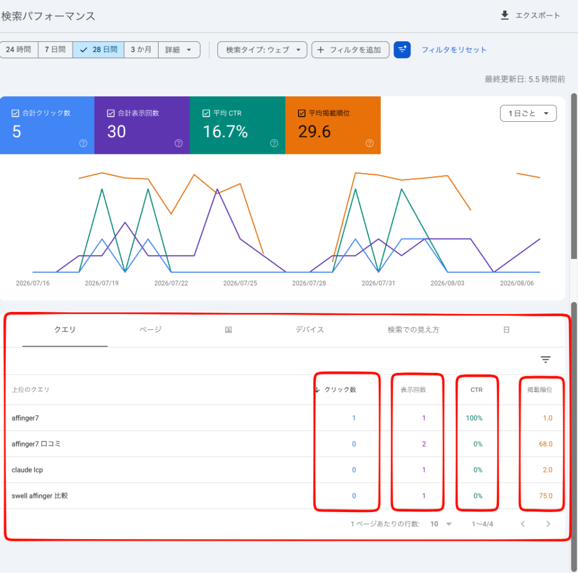The width and height of the screenshot is (578, 573).
Task: Click 68.0 position value for affinger7 口コミ
Action: pos(546,444)
